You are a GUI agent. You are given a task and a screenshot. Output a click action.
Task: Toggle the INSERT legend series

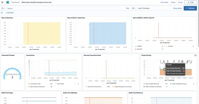(x=140, y=46)
